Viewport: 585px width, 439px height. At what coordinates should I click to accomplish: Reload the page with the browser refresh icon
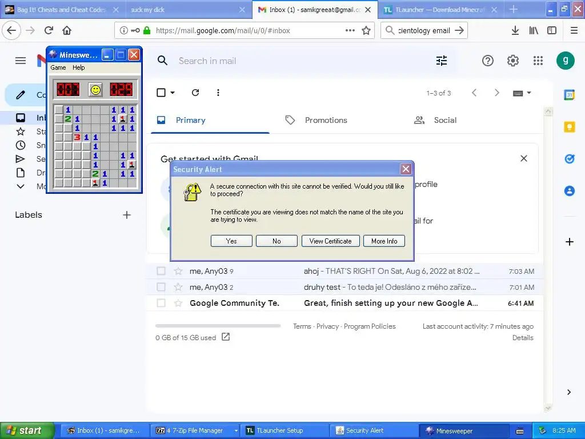pos(49,30)
